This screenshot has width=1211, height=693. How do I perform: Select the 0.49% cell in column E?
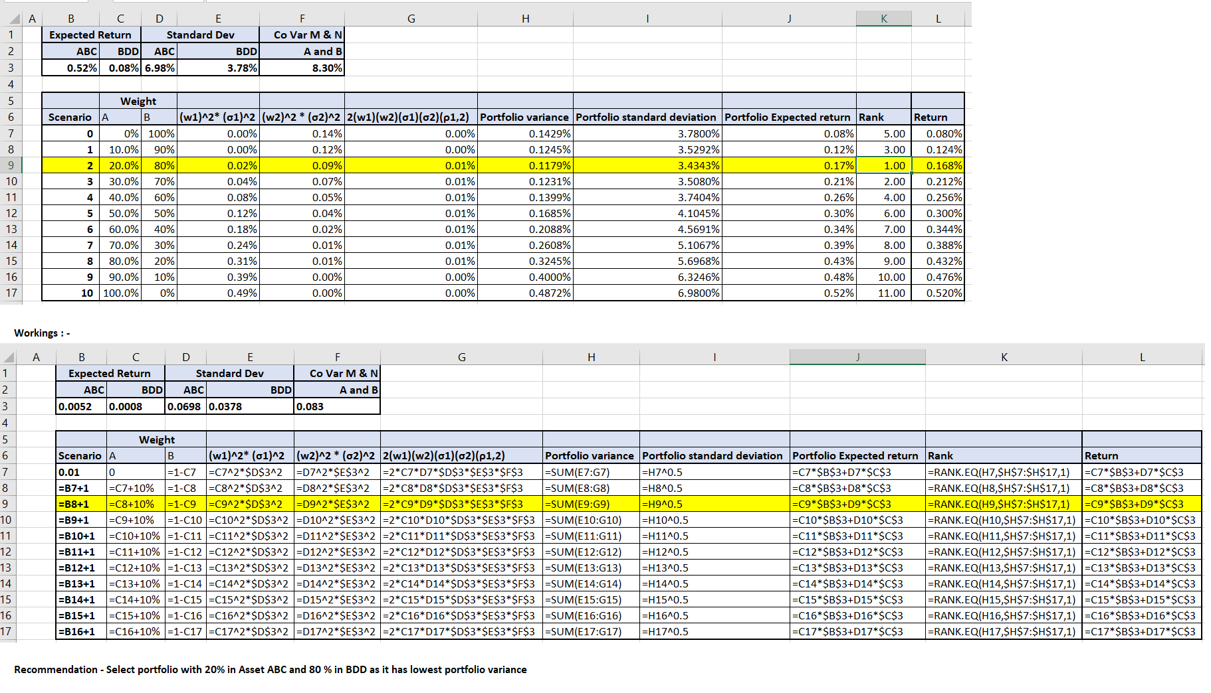tap(218, 293)
